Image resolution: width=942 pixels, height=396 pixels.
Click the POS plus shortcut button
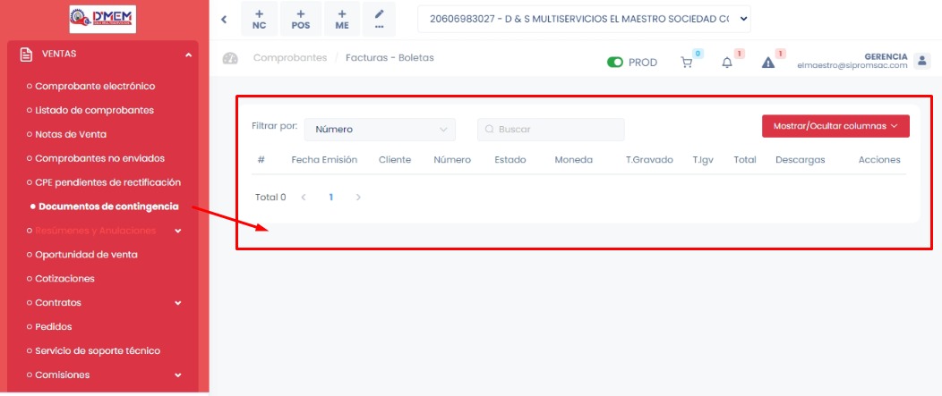pos(301,19)
